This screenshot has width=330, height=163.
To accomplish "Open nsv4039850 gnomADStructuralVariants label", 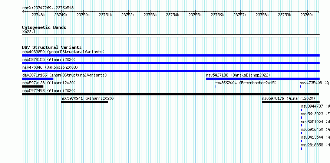I will pyautogui.click(x=63, y=52).
